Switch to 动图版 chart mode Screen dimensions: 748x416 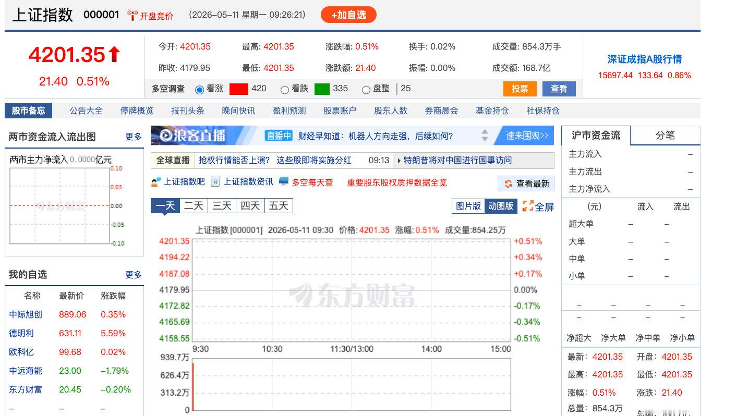501,206
